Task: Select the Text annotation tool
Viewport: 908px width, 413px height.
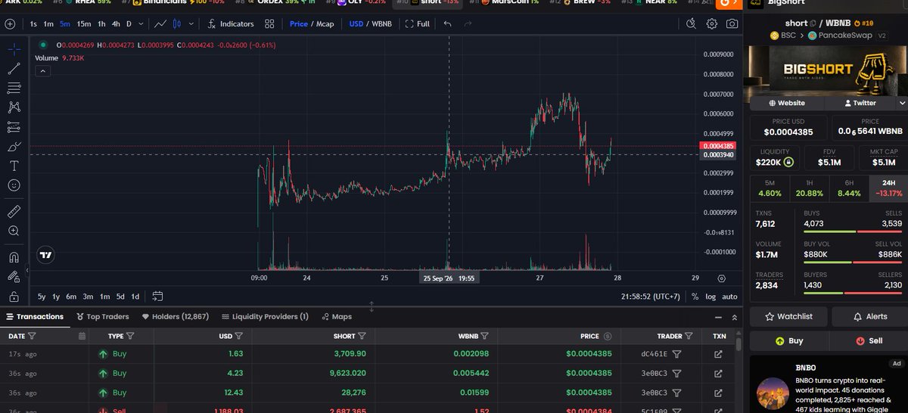Action: pyautogui.click(x=14, y=165)
